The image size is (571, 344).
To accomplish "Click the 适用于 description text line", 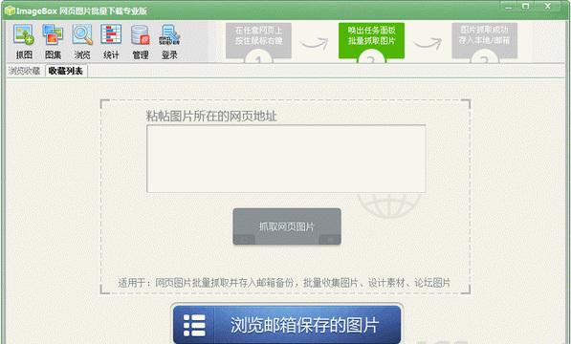I will tap(284, 283).
